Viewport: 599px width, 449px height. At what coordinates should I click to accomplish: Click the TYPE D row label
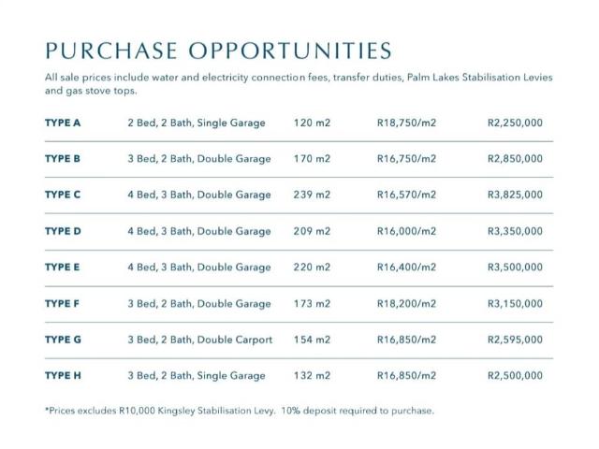(x=63, y=231)
